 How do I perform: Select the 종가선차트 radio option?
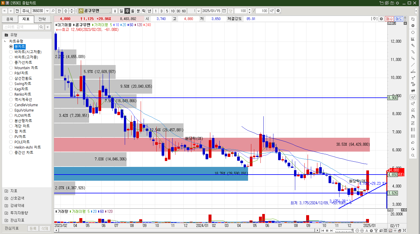pos(11,62)
